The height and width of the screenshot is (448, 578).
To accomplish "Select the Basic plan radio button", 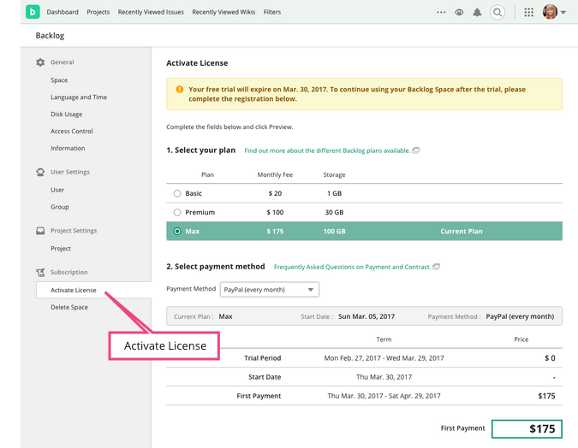I will 177,193.
